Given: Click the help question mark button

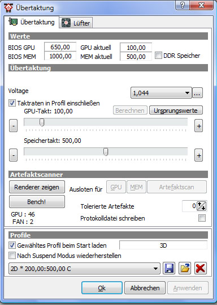Looking at the screenshot, I should point(183,5).
